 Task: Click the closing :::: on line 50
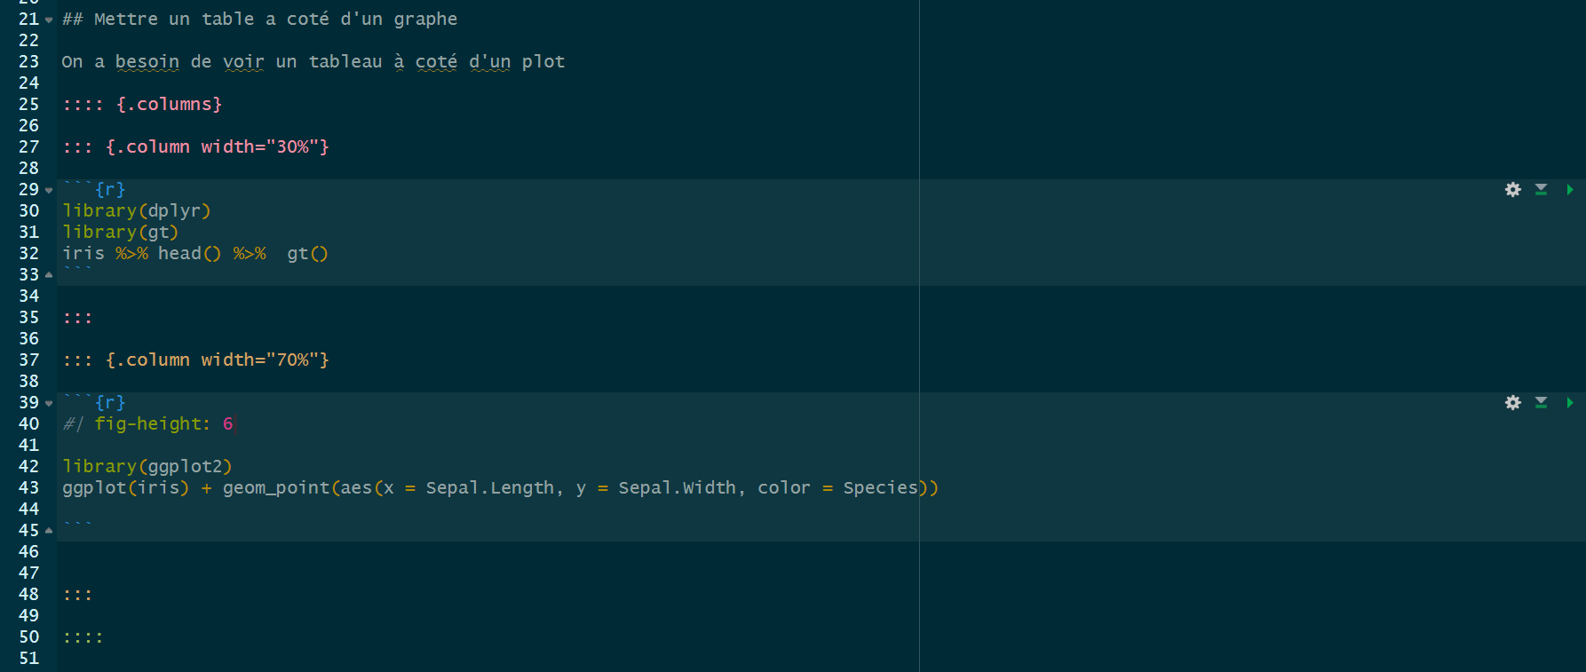[83, 637]
